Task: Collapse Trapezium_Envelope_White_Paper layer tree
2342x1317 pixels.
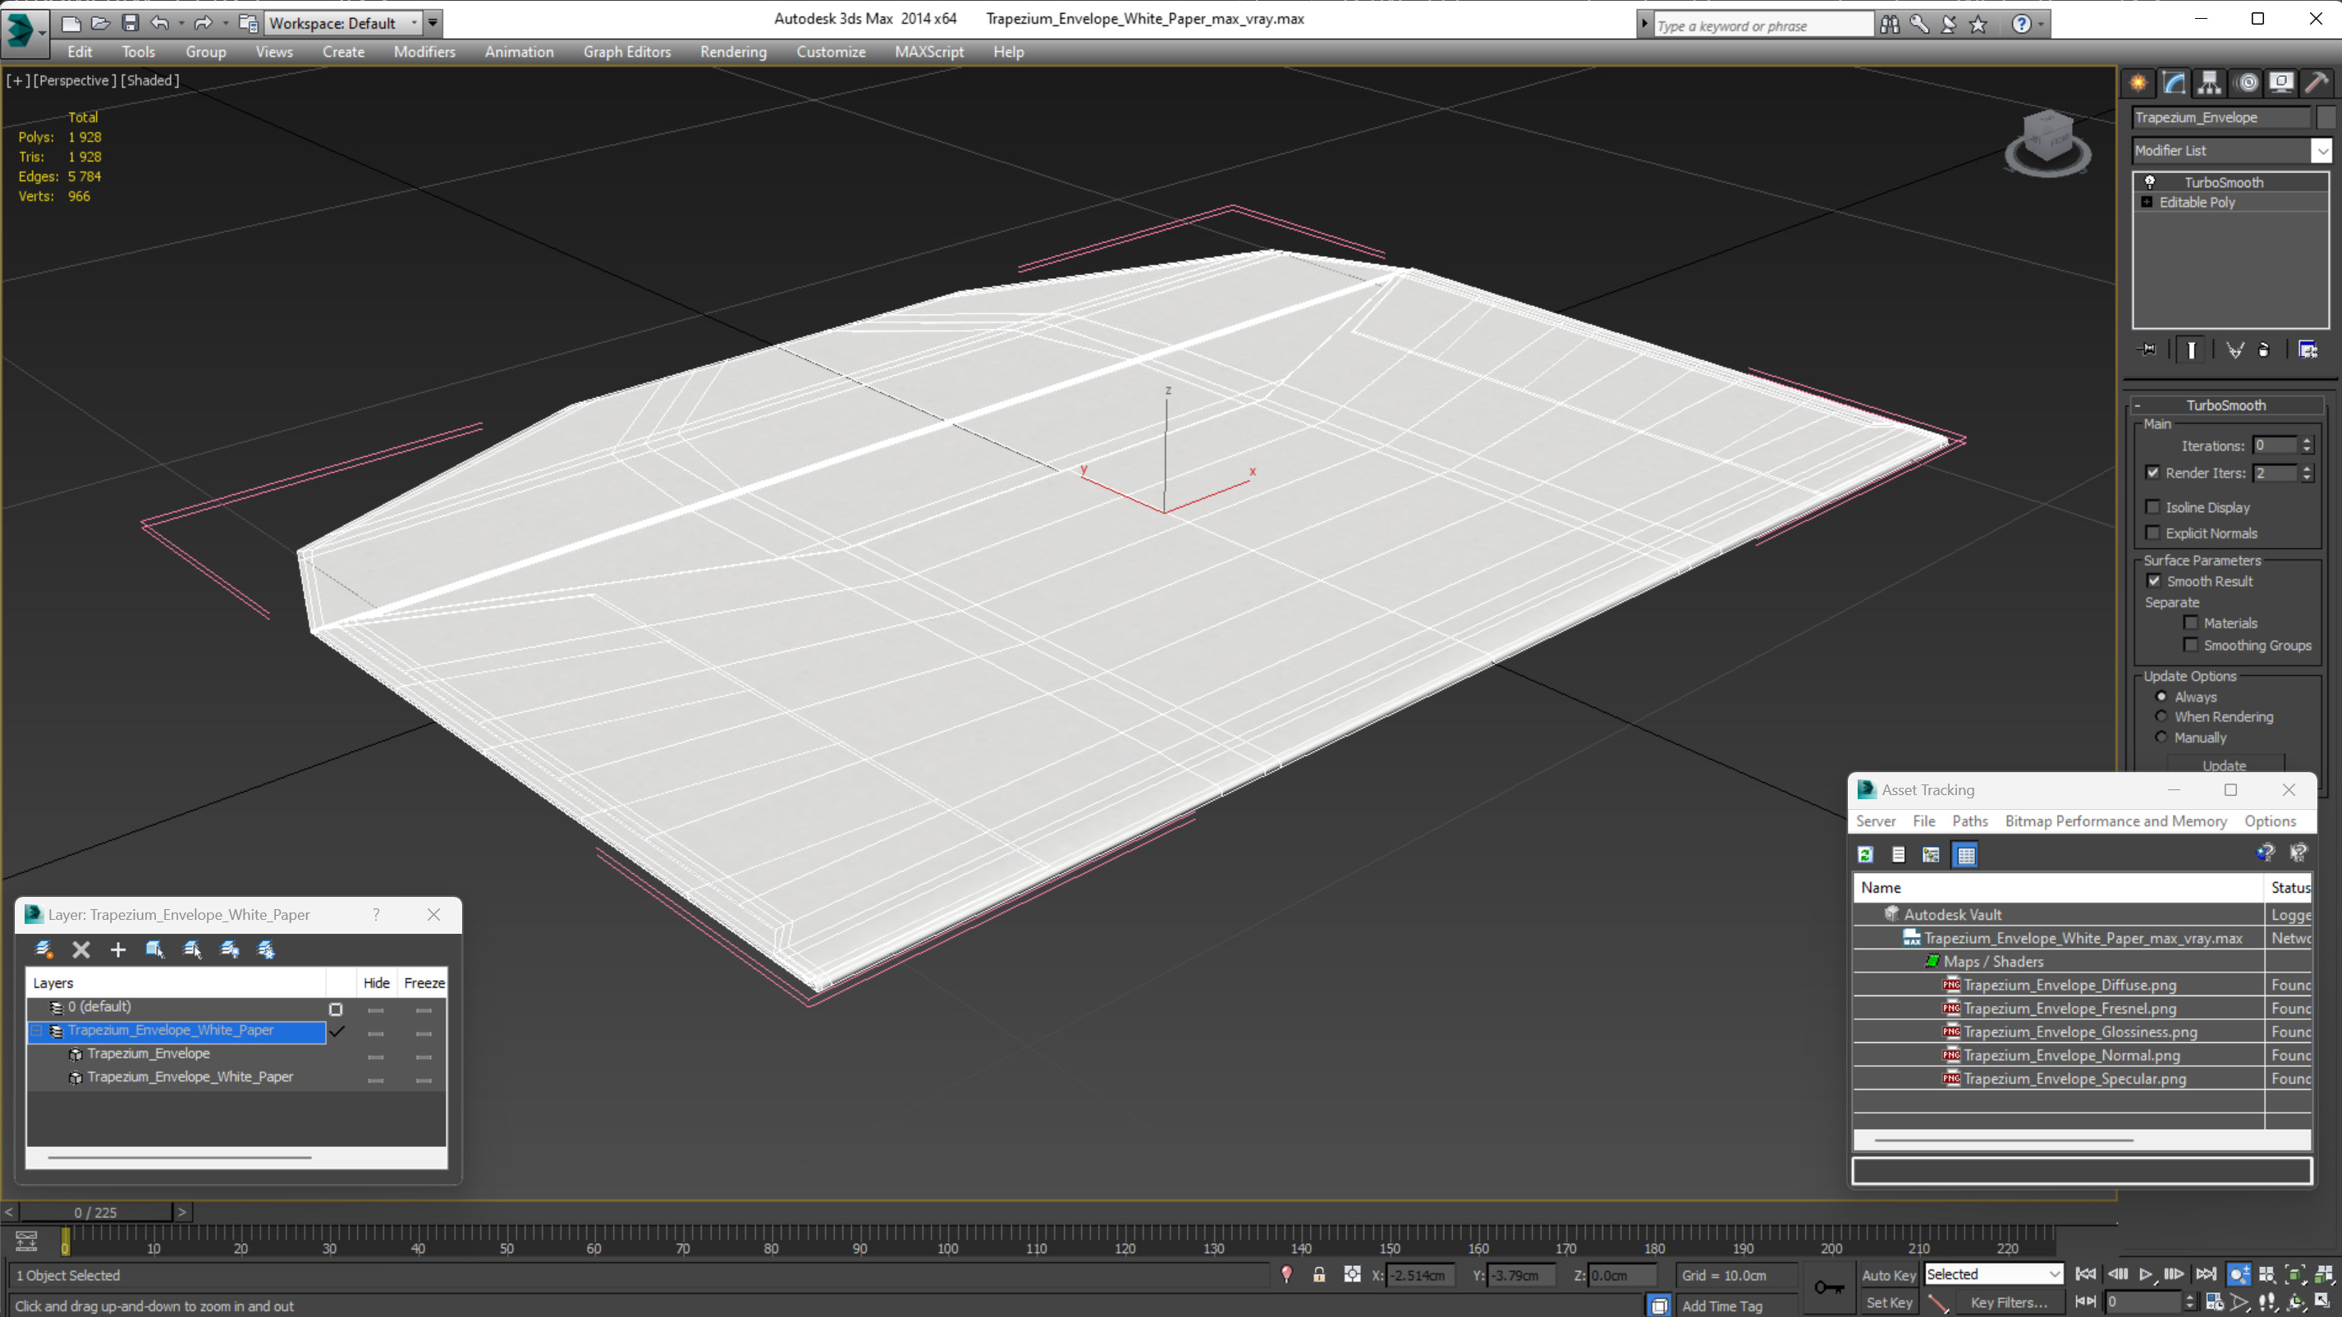Action: click(x=37, y=1030)
